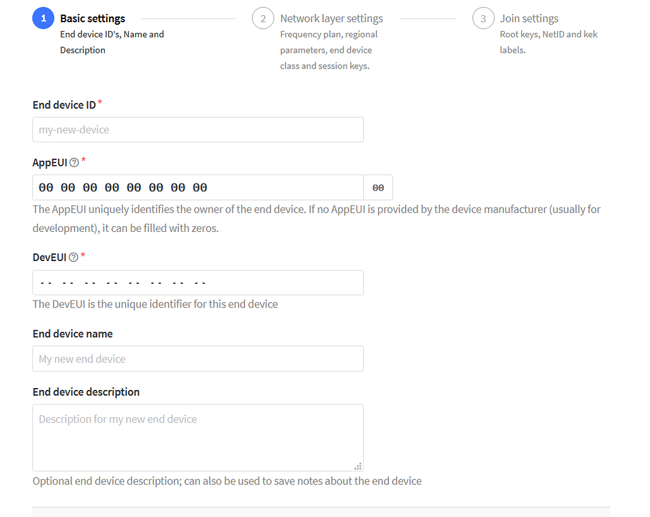Viewport: 650px width, 517px height.
Task: Click the gray footer bar at bottom
Action: (321, 511)
